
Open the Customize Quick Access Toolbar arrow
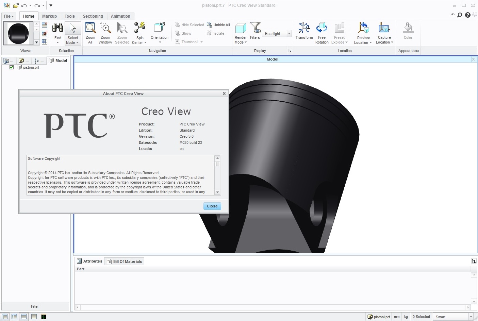(x=51, y=5)
